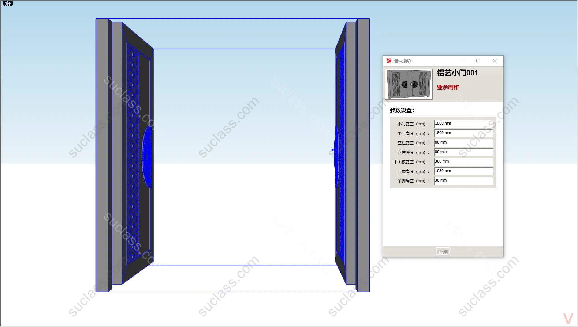The image size is (578, 327).
Task: Close the 组件选项 dialog
Action: point(495,61)
